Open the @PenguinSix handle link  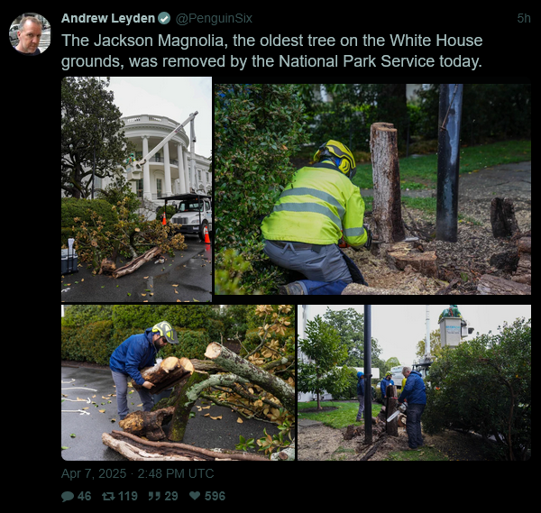[x=214, y=18]
